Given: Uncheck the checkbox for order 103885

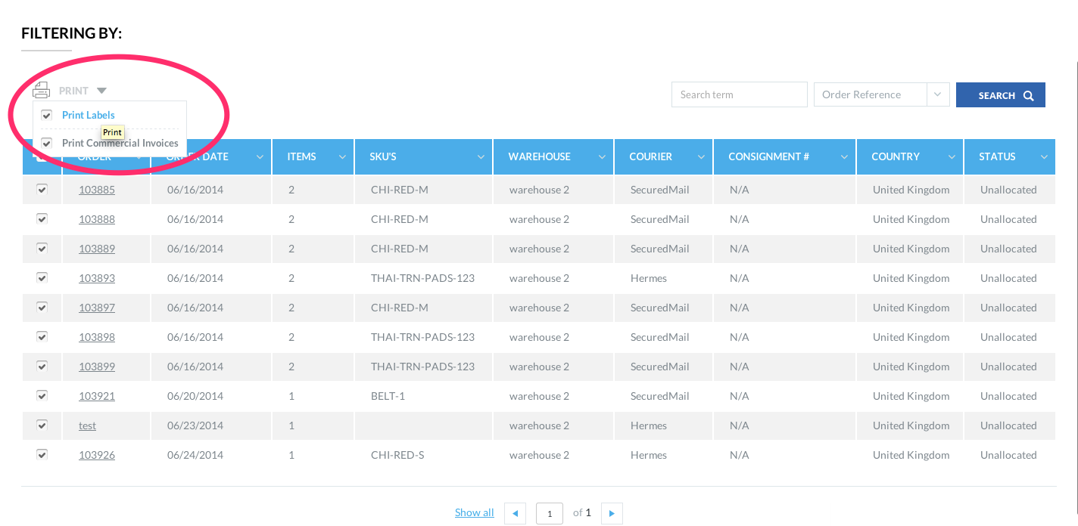Looking at the screenshot, I should coord(42,190).
